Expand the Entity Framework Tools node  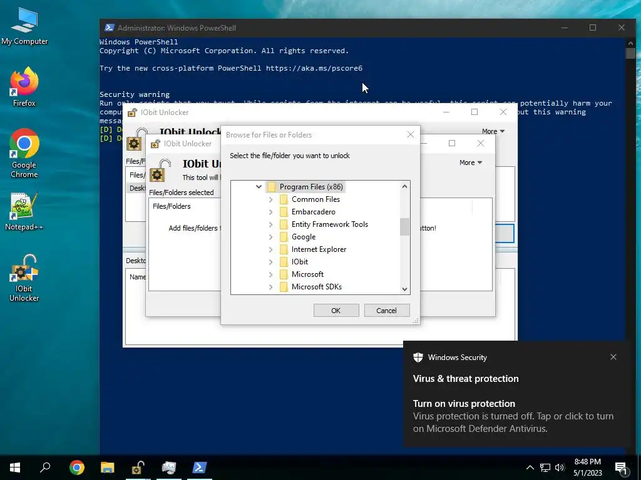tap(270, 224)
